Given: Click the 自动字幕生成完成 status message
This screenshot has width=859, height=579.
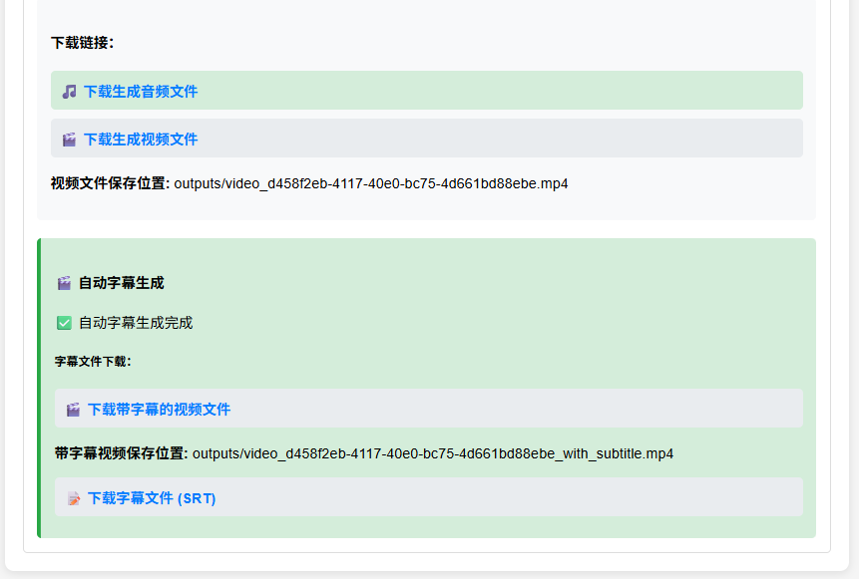Looking at the screenshot, I should tap(136, 323).
